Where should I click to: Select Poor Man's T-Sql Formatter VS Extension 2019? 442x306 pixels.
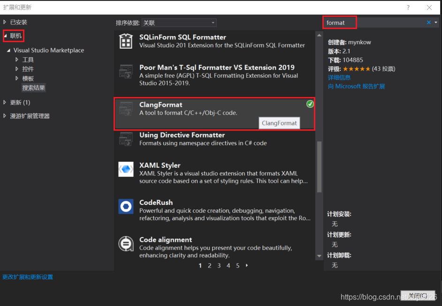[217, 67]
